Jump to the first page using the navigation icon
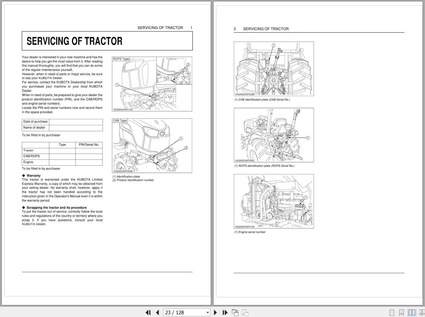This screenshot has width=425, height=317. pyautogui.click(x=148, y=312)
